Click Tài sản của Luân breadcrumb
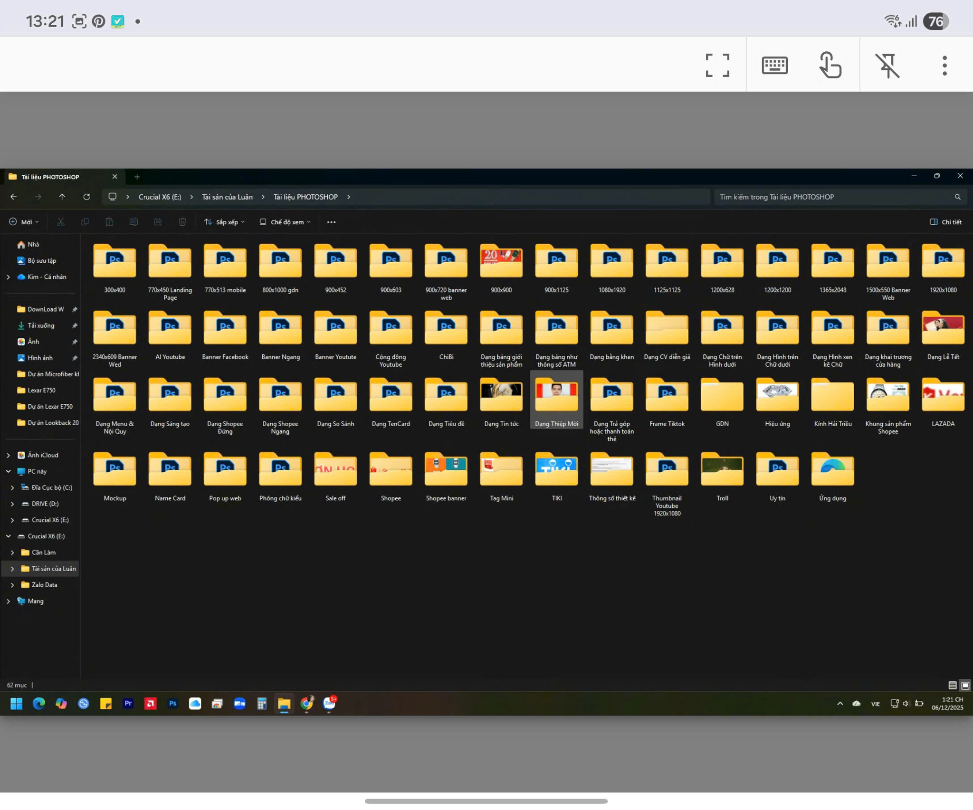 tap(227, 197)
